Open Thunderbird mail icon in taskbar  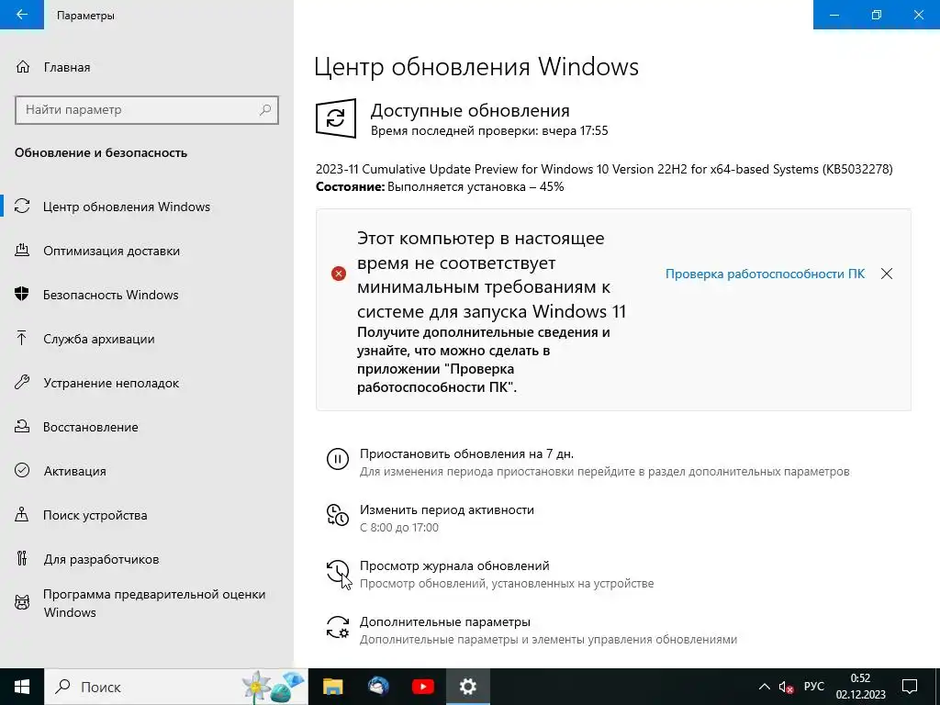(x=377, y=687)
